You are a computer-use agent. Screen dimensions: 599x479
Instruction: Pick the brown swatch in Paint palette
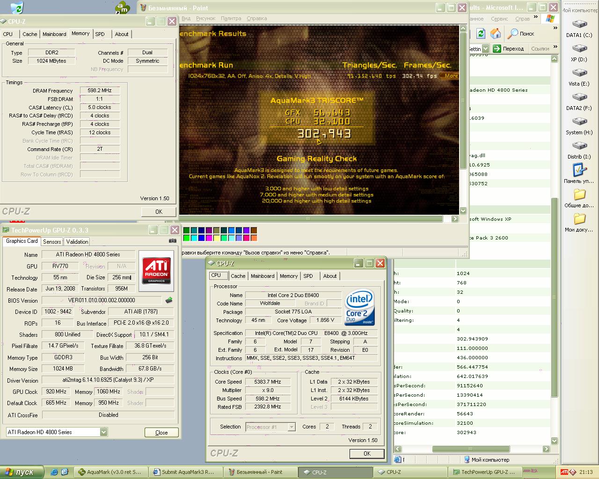tap(254, 230)
